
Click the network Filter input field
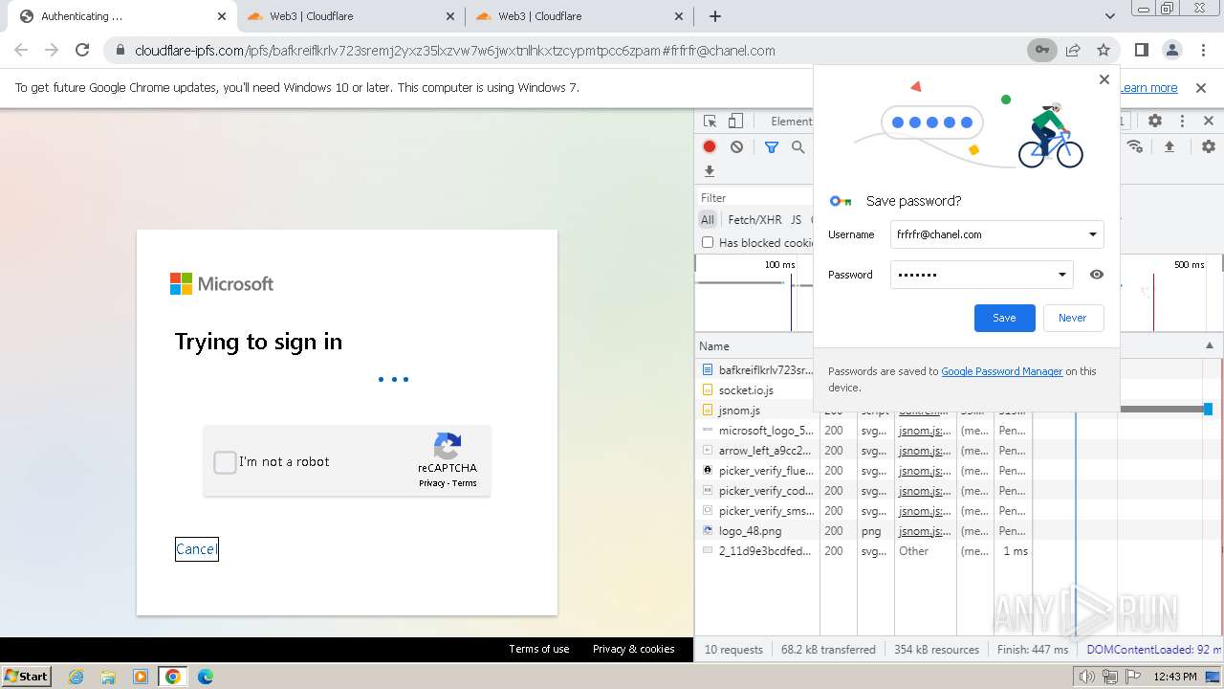[x=755, y=198]
